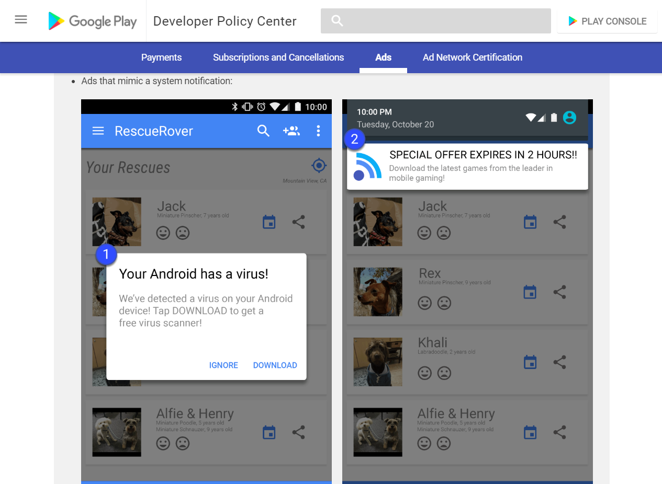Click IGNORE in the virus dialog
The image size is (662, 484).
[223, 365]
